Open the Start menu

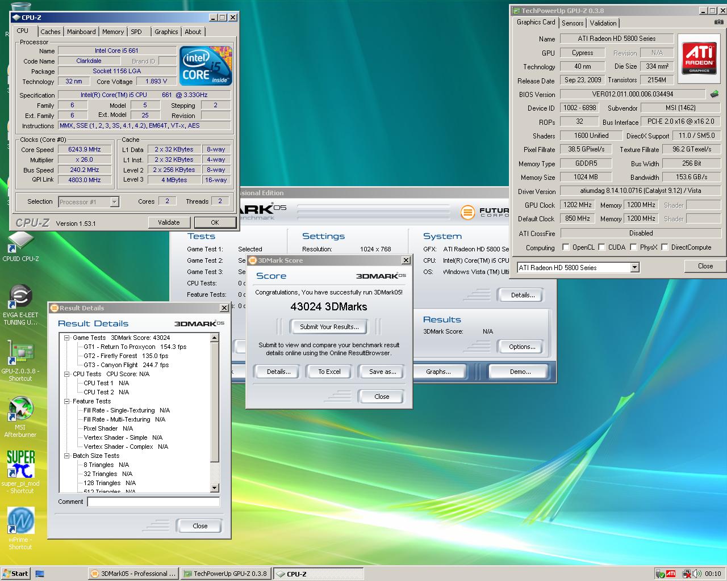(x=15, y=574)
